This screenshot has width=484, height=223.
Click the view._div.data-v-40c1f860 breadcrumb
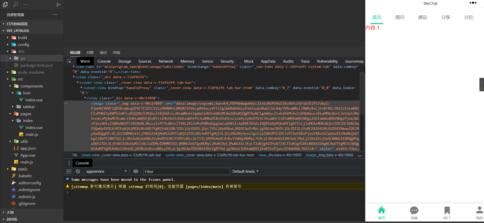pyautogui.click(x=280, y=155)
